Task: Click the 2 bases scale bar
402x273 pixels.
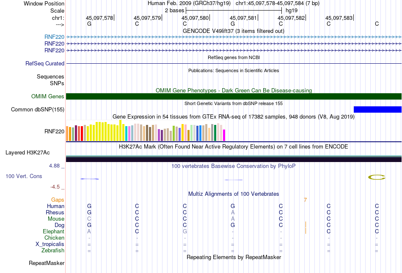Action: coord(234,11)
